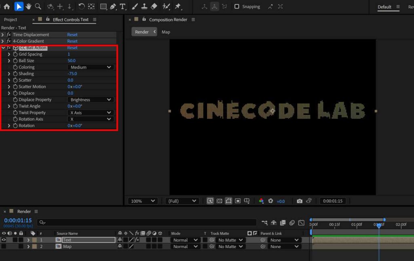Viewport: 414px width, 261px height.
Task: Click the Ball Size 50.0 value
Action: (x=71, y=61)
